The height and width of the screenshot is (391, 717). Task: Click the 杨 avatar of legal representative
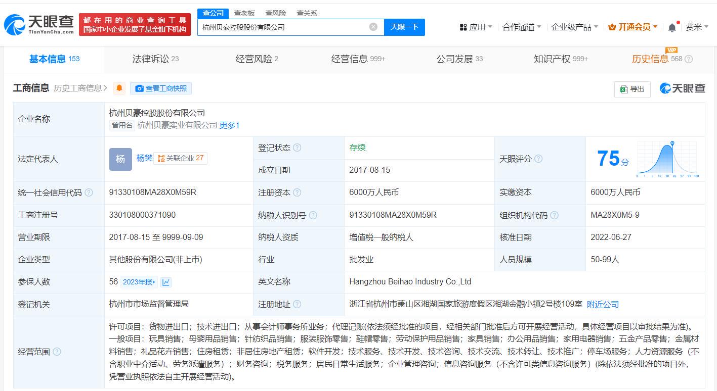(x=120, y=159)
